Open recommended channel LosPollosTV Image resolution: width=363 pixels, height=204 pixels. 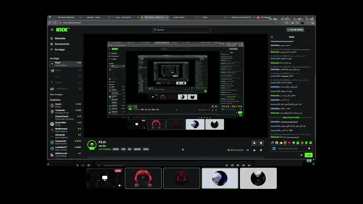pos(66,148)
